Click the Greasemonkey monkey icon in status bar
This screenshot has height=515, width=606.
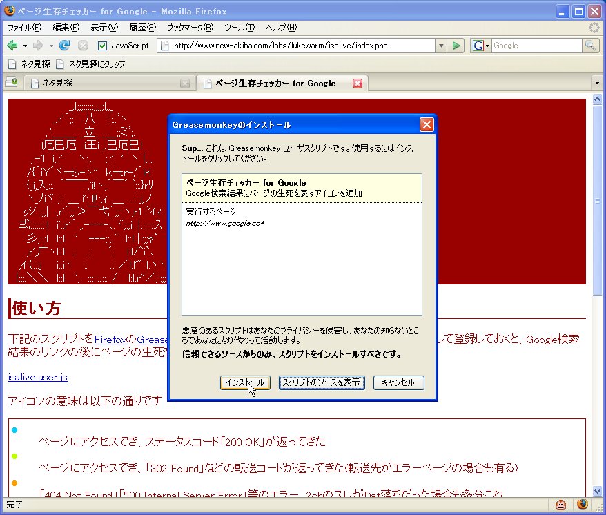[560, 505]
